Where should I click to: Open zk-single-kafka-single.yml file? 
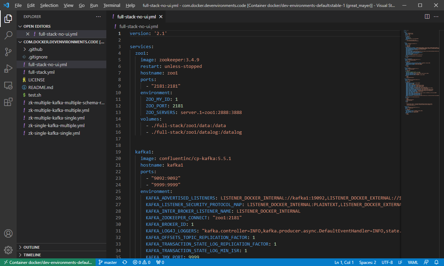(62, 133)
